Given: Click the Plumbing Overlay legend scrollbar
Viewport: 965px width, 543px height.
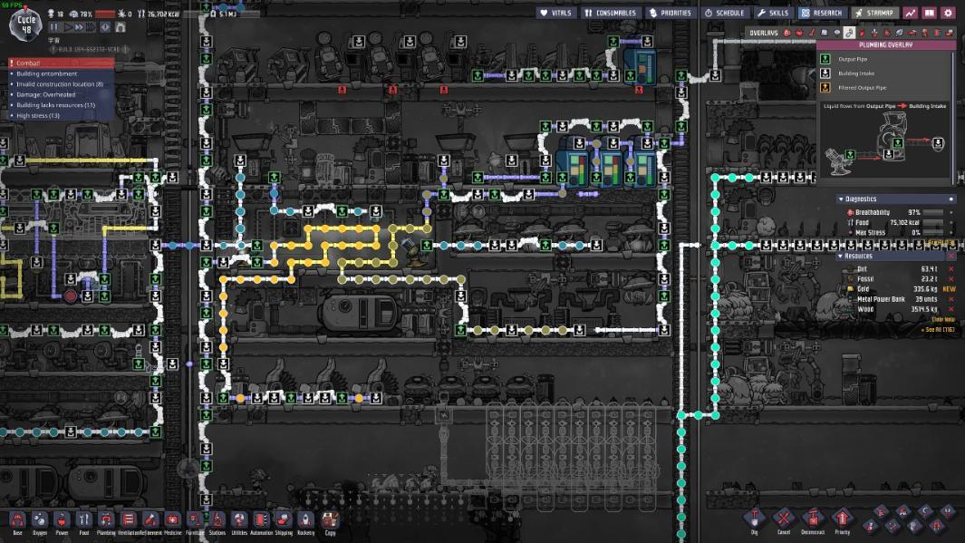Looking at the screenshot, I should tap(954, 117).
